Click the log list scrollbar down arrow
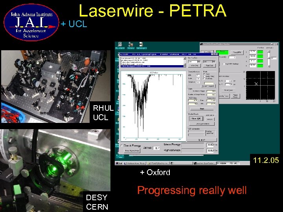The width and height of the screenshot is (283, 212). [x=184, y=66]
